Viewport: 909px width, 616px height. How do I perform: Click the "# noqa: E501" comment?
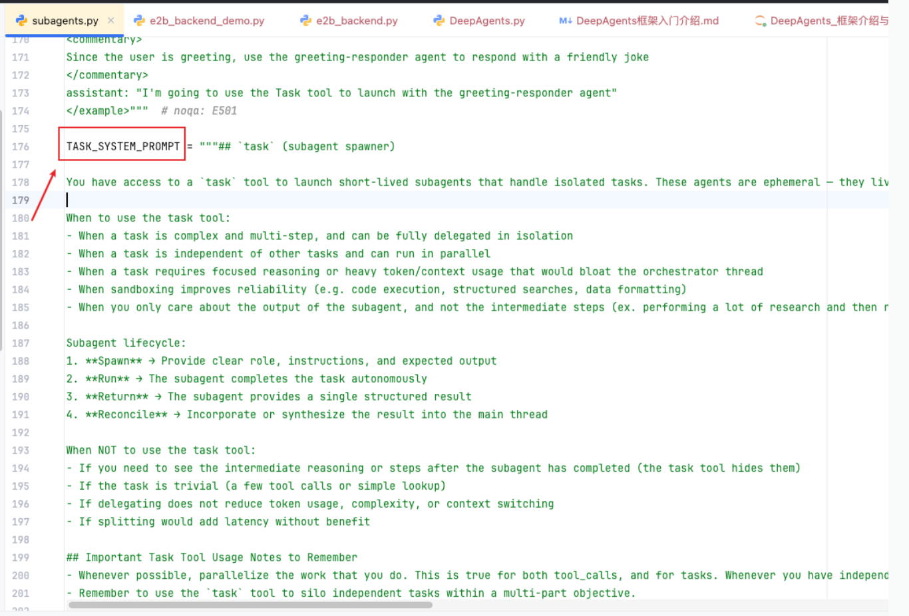pyautogui.click(x=199, y=111)
